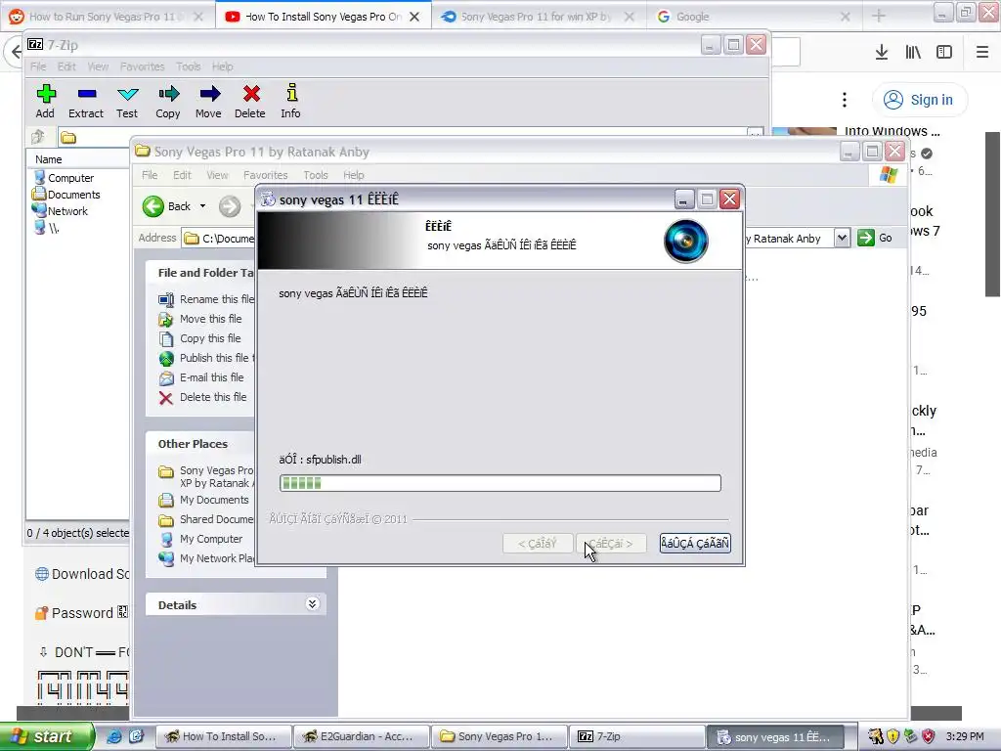This screenshot has width=1001, height=751.
Task: Click the yellow shield system tray icon
Action: pos(892,736)
